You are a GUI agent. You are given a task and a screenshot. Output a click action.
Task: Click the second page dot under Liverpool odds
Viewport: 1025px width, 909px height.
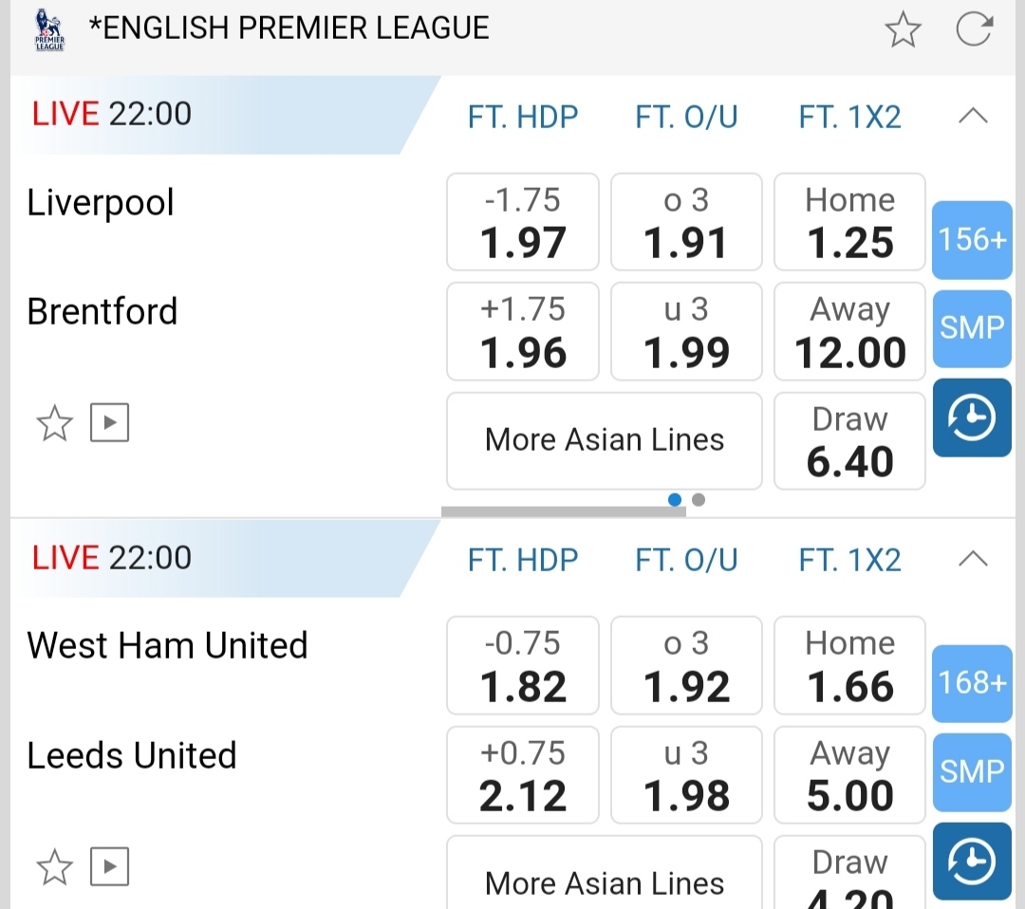point(699,500)
